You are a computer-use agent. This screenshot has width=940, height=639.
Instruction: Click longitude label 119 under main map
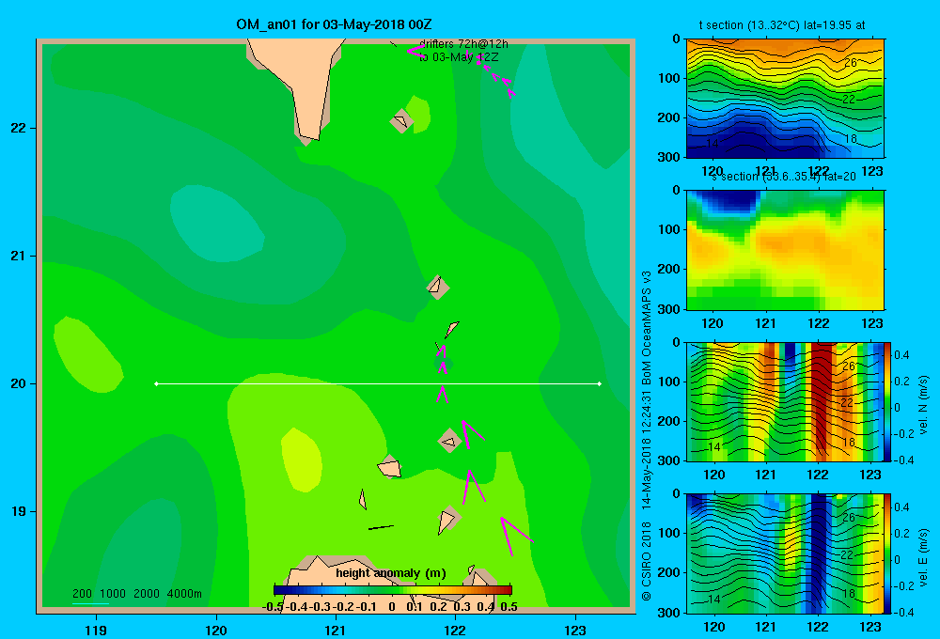tap(96, 630)
